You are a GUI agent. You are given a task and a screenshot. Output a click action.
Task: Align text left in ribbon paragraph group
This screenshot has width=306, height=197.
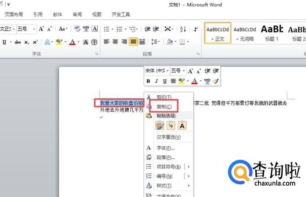106,42
